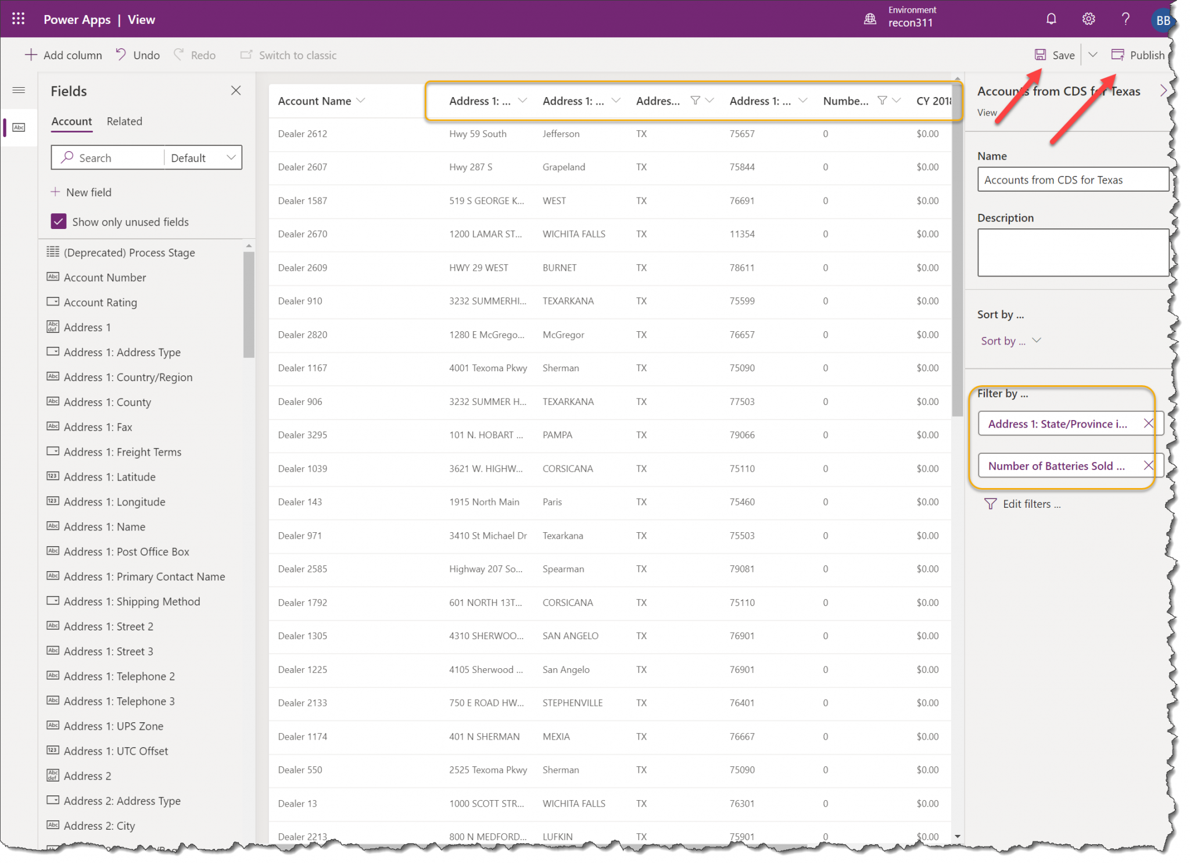Click the Undo icon
The height and width of the screenshot is (864, 1190).
click(x=120, y=54)
